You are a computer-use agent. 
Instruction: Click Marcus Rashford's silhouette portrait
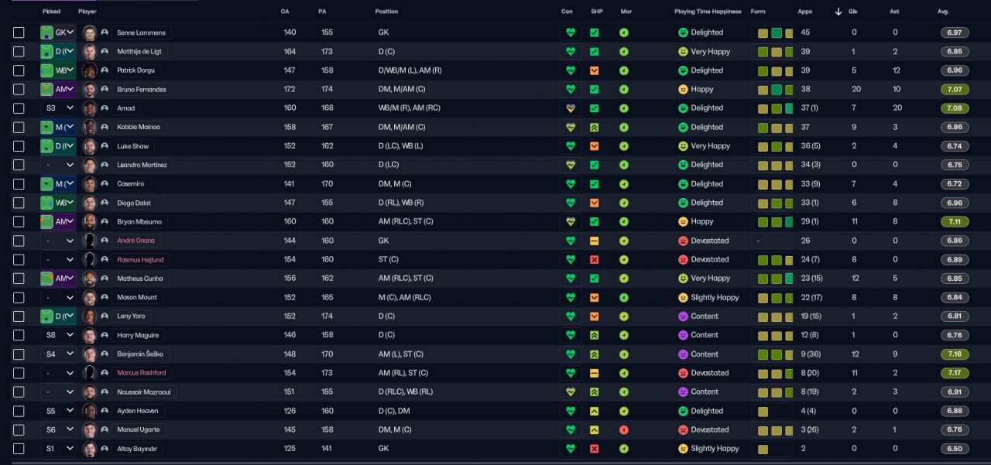coord(89,373)
